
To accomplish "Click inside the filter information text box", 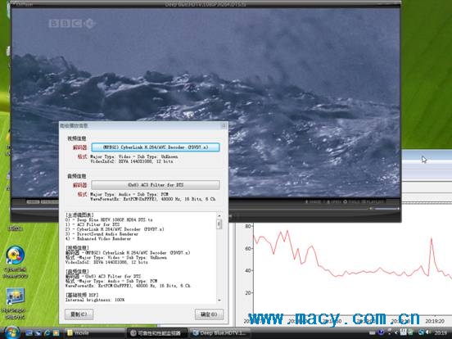I will point(141,258).
